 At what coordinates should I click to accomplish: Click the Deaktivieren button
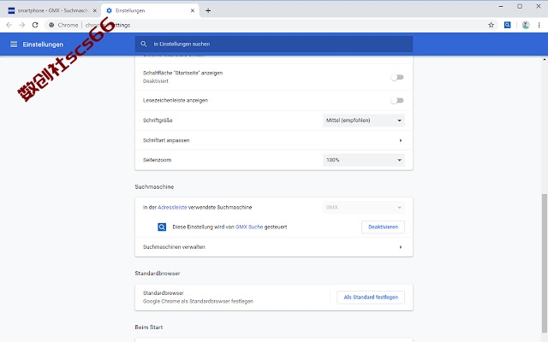[383, 227]
